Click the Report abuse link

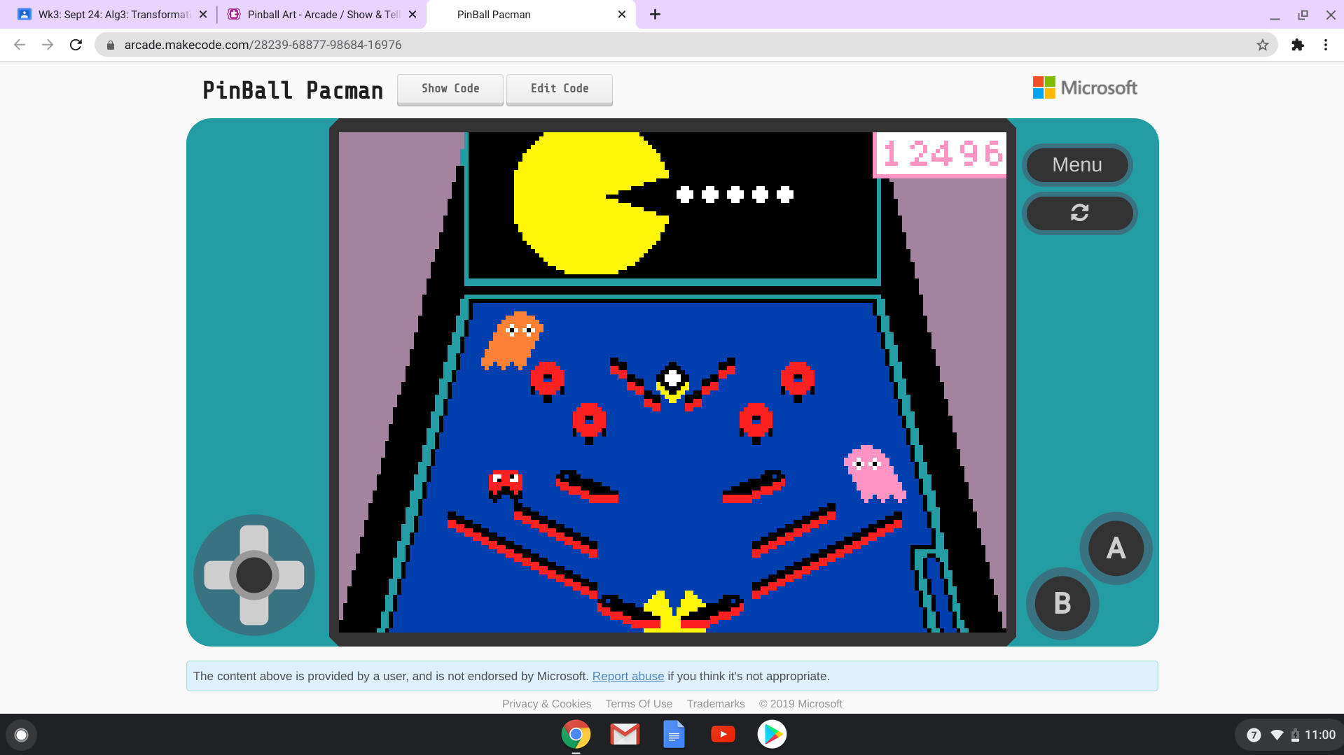pyautogui.click(x=628, y=676)
